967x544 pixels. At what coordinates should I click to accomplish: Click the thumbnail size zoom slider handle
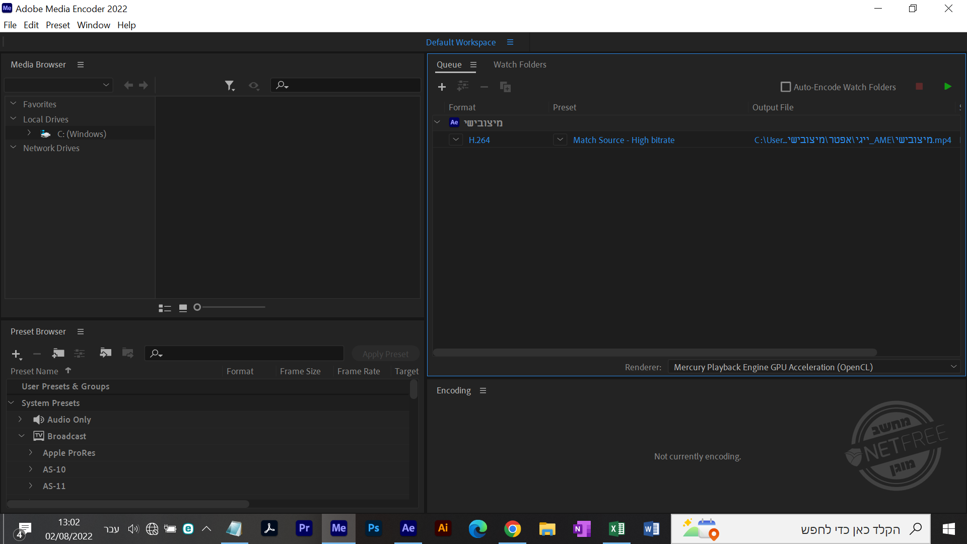tap(197, 307)
